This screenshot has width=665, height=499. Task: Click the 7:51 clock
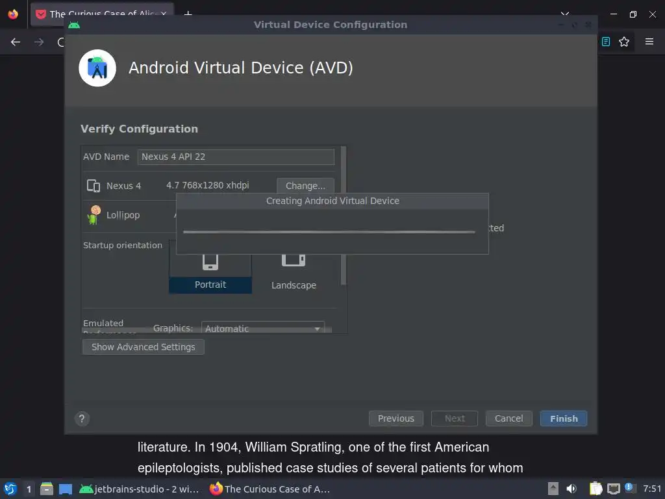(x=652, y=489)
